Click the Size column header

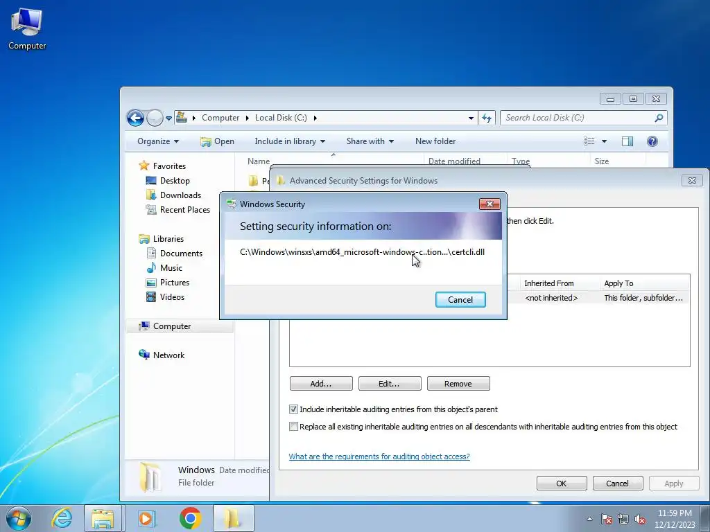[601, 161]
